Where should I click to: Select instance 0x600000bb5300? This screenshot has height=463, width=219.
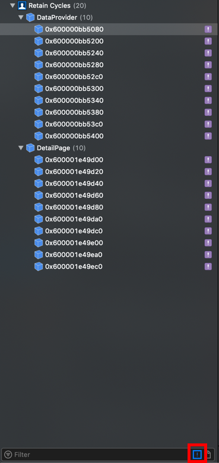click(109, 88)
